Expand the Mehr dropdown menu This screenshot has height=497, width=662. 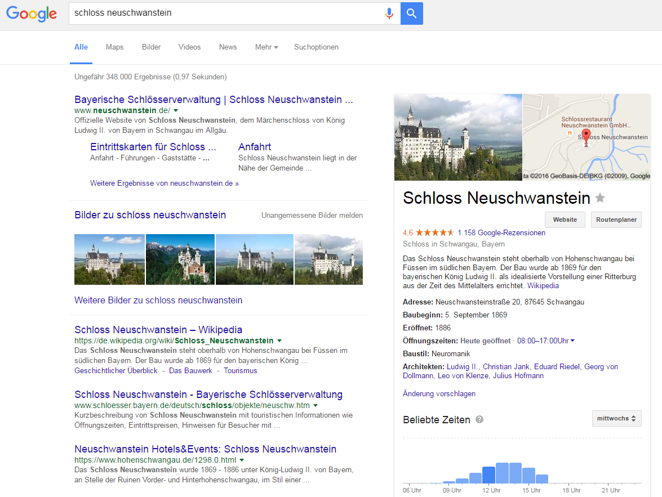click(x=266, y=47)
